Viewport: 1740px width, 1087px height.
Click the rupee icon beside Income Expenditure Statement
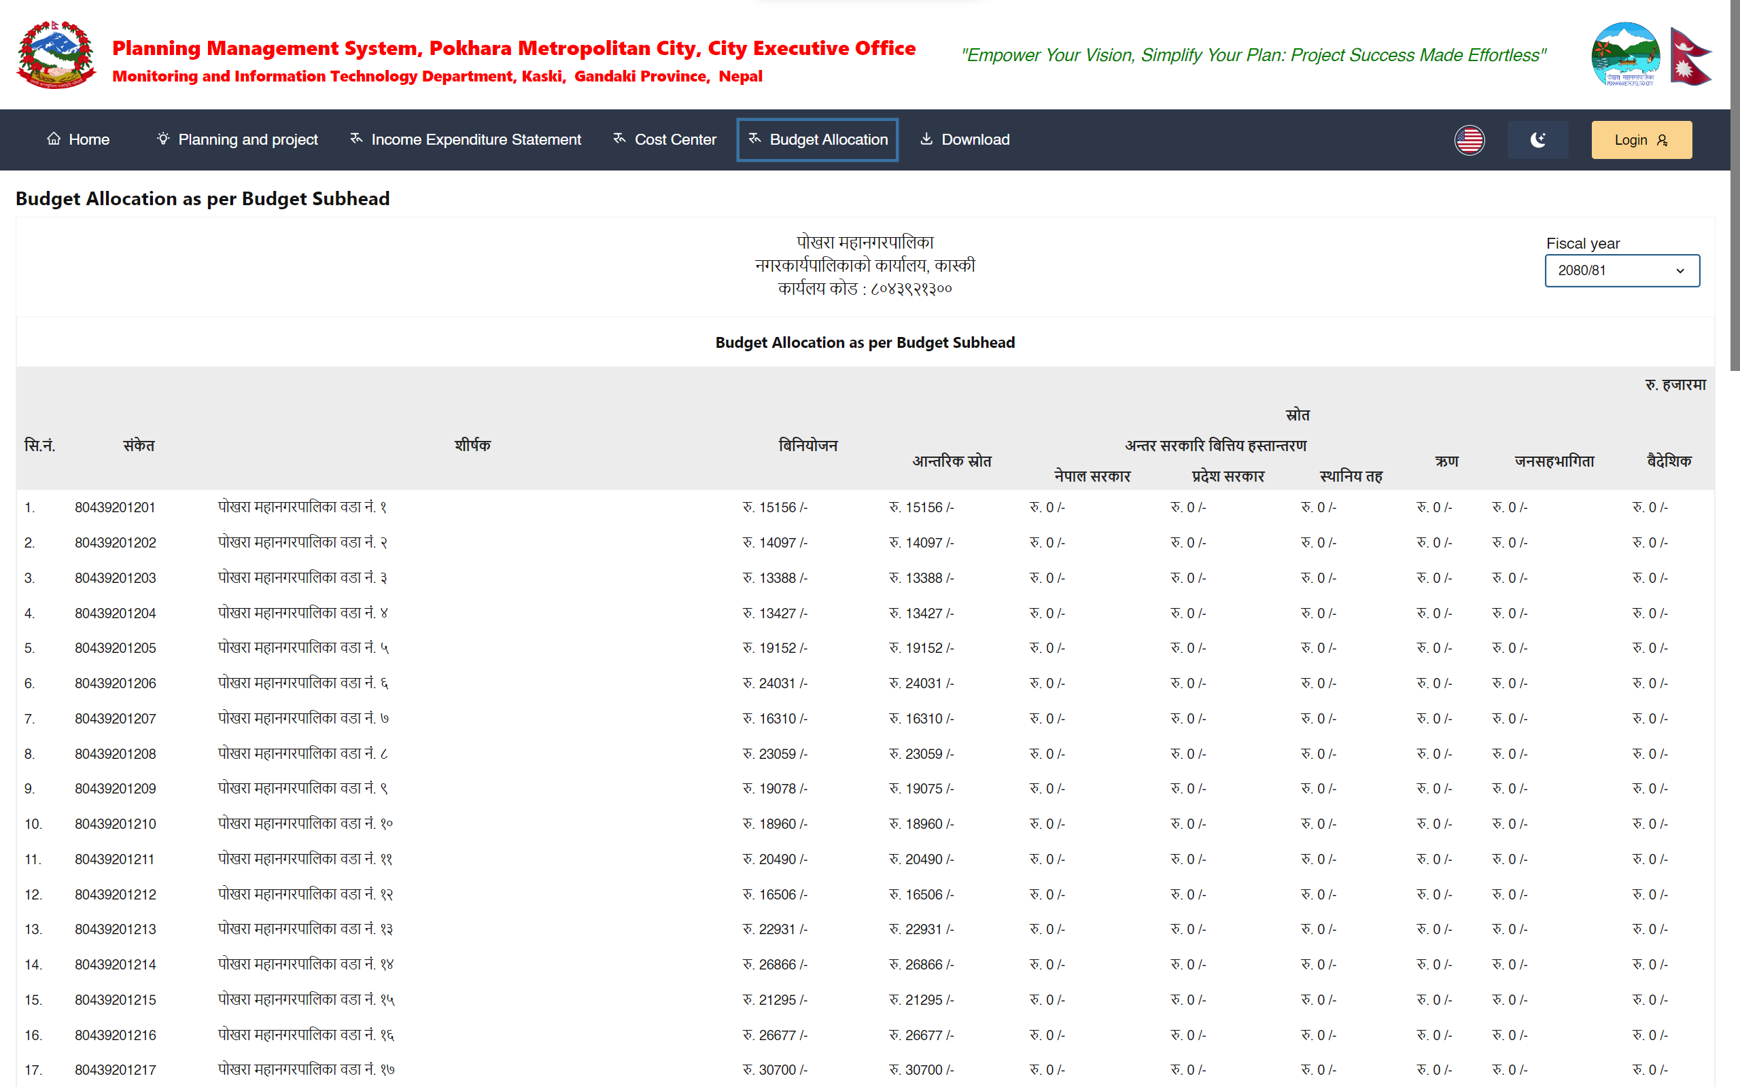click(356, 139)
